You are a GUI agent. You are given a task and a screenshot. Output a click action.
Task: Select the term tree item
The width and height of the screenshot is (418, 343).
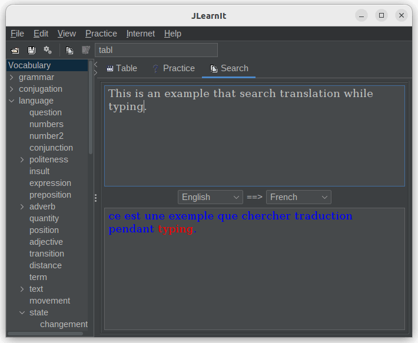tap(38, 277)
